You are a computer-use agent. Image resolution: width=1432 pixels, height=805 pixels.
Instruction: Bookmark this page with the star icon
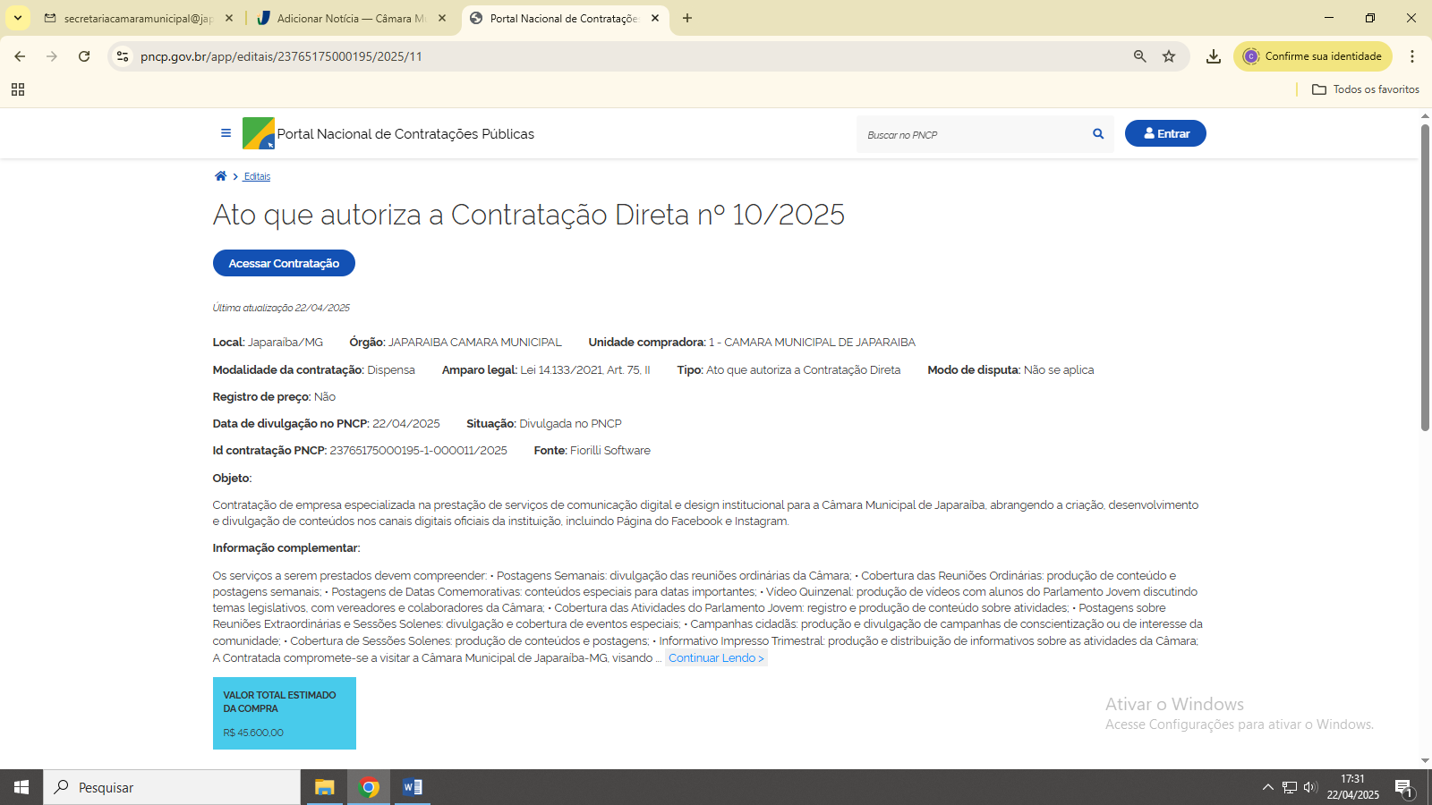point(1169,56)
